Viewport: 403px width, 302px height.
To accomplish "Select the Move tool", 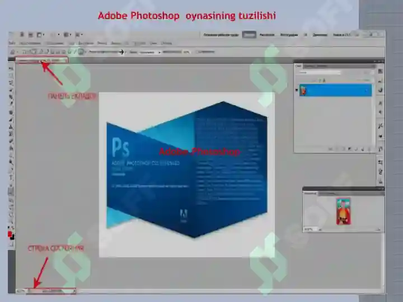I will (x=11, y=69).
